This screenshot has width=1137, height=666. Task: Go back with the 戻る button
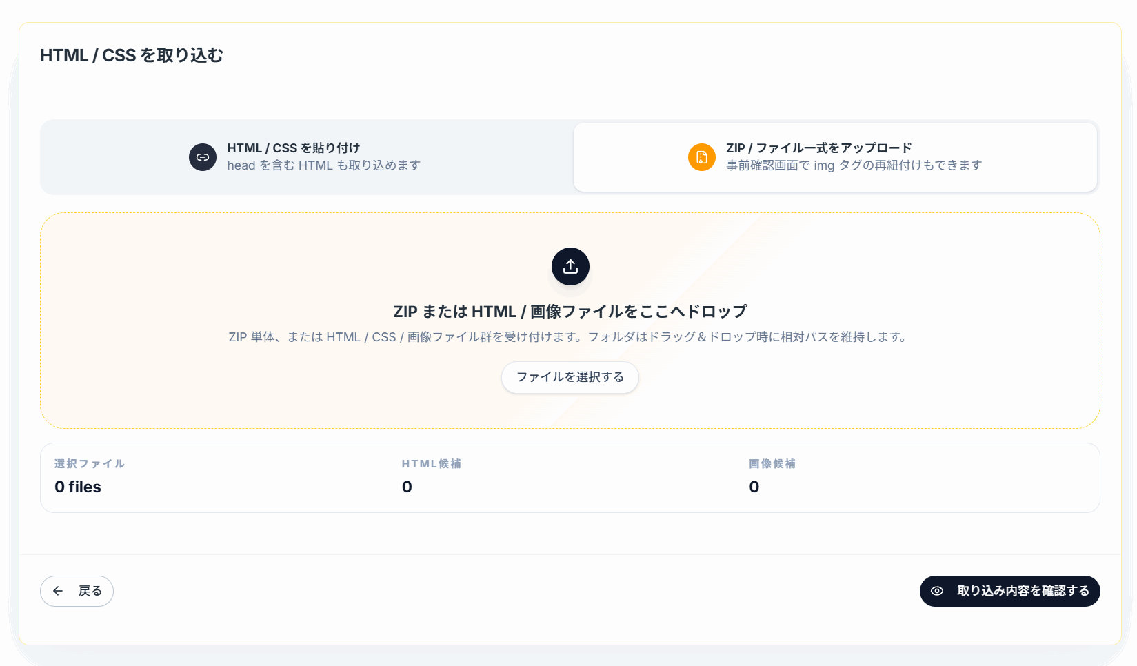[x=77, y=591]
